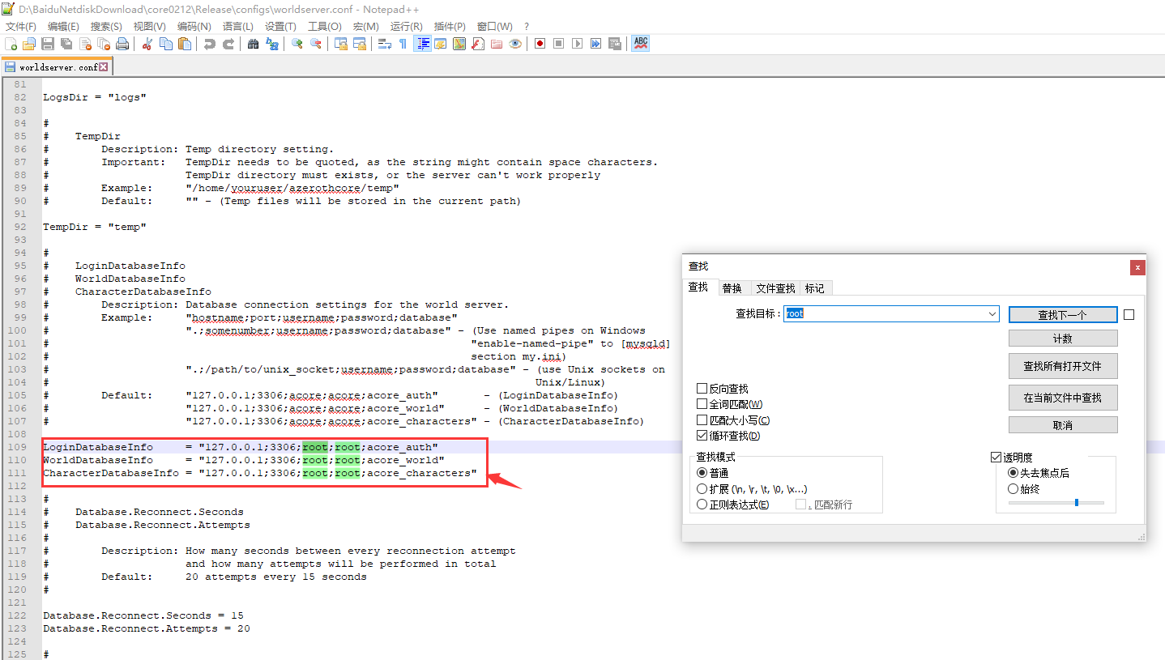Click the Copy toolbar icon

pos(165,44)
